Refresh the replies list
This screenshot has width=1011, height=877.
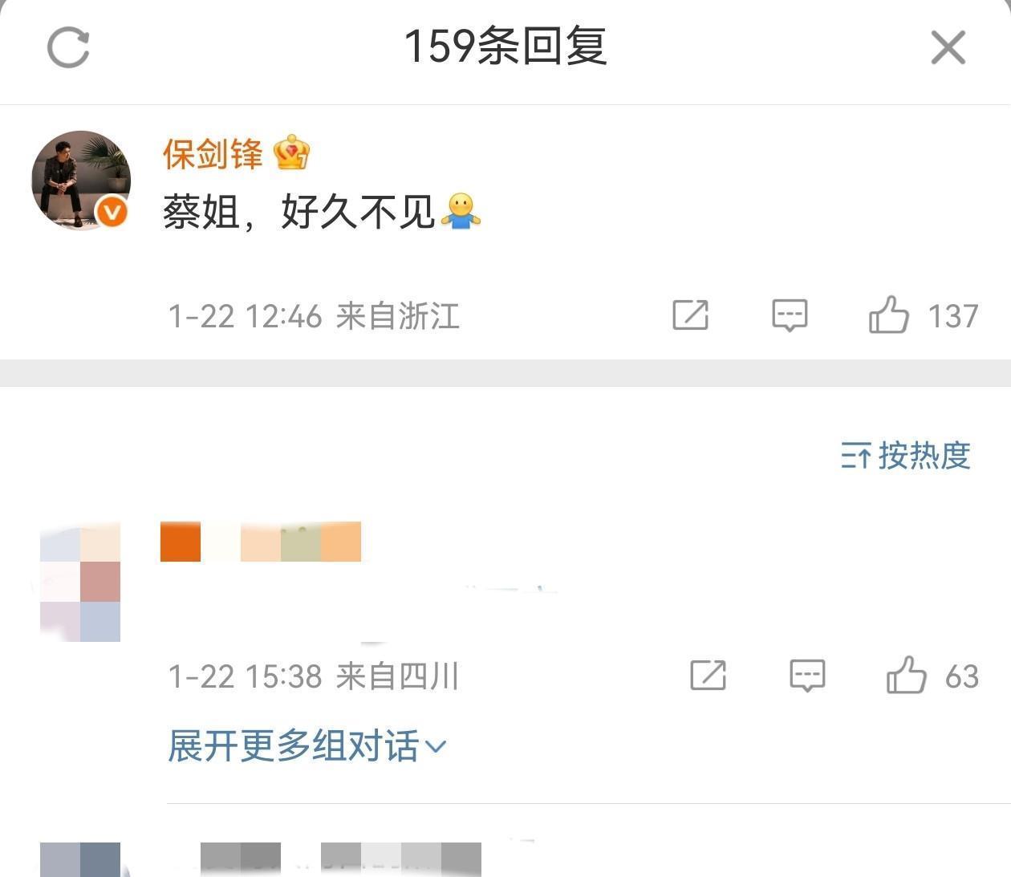pyautogui.click(x=68, y=47)
